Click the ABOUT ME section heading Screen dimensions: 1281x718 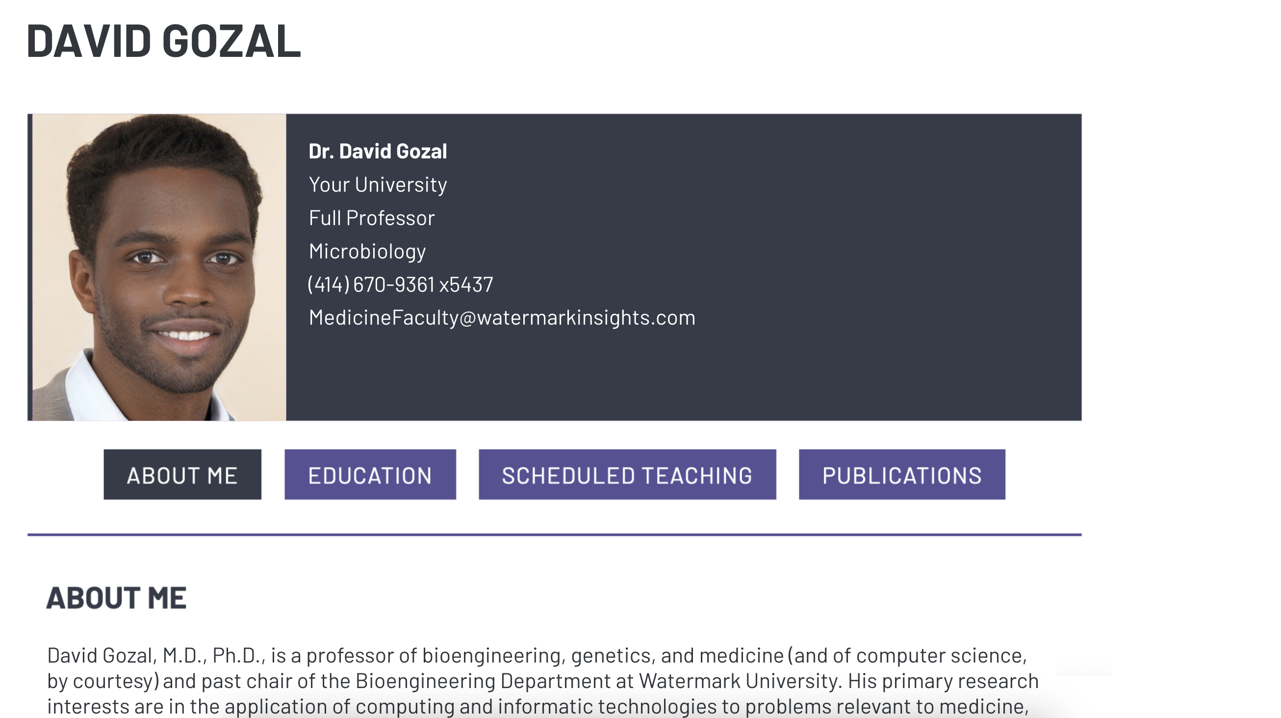click(x=116, y=597)
